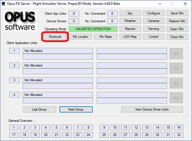Click the right-hand upper field of link 1
This screenshot has height=141, width=192.
click(x=132, y=51)
